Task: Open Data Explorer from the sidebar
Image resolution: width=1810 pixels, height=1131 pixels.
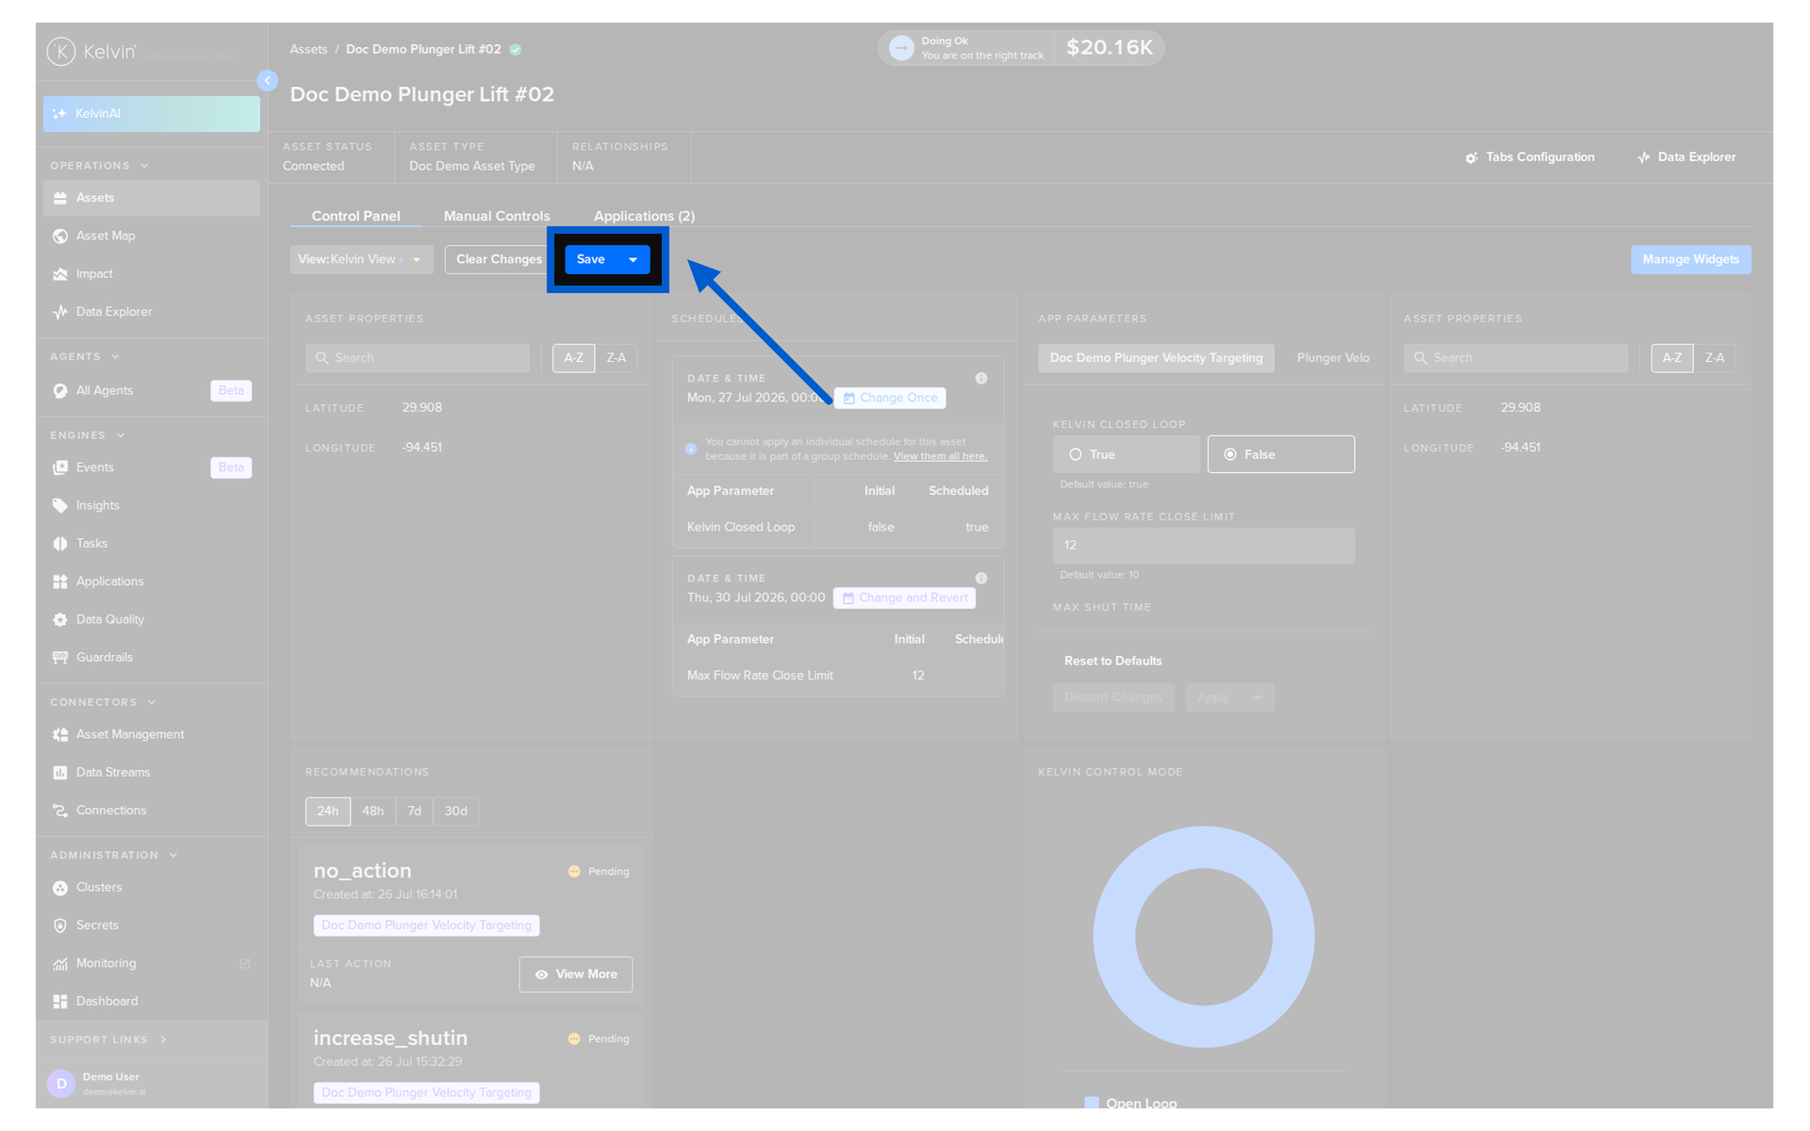Action: coord(151,312)
